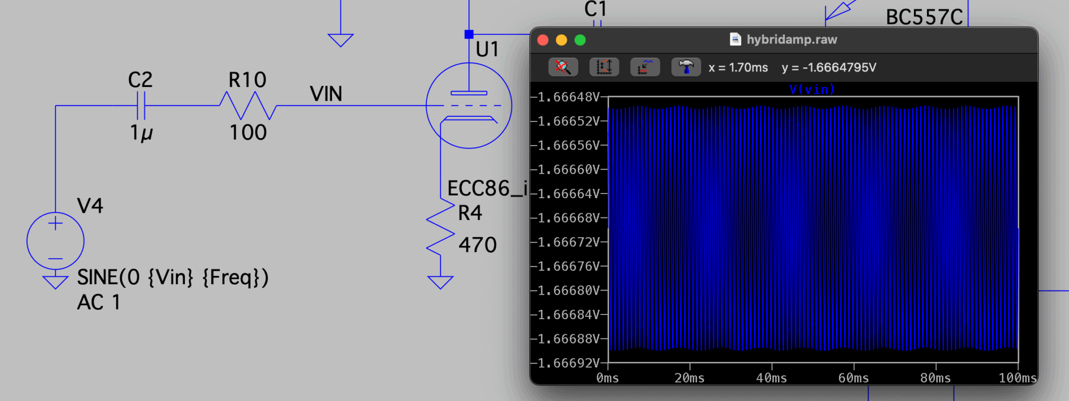
Task: Click the 470 resistor value text
Action: coord(478,245)
